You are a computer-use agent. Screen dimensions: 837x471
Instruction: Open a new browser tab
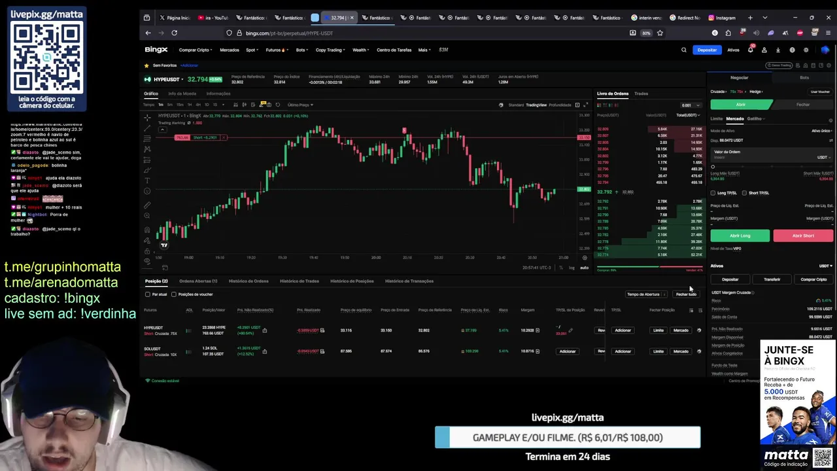click(x=750, y=18)
